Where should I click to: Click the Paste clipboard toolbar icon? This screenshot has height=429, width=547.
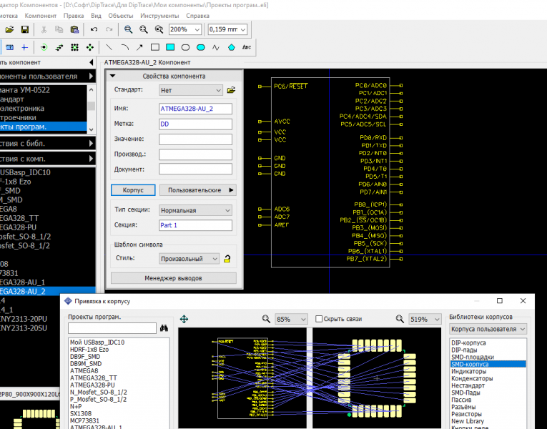[74, 29]
